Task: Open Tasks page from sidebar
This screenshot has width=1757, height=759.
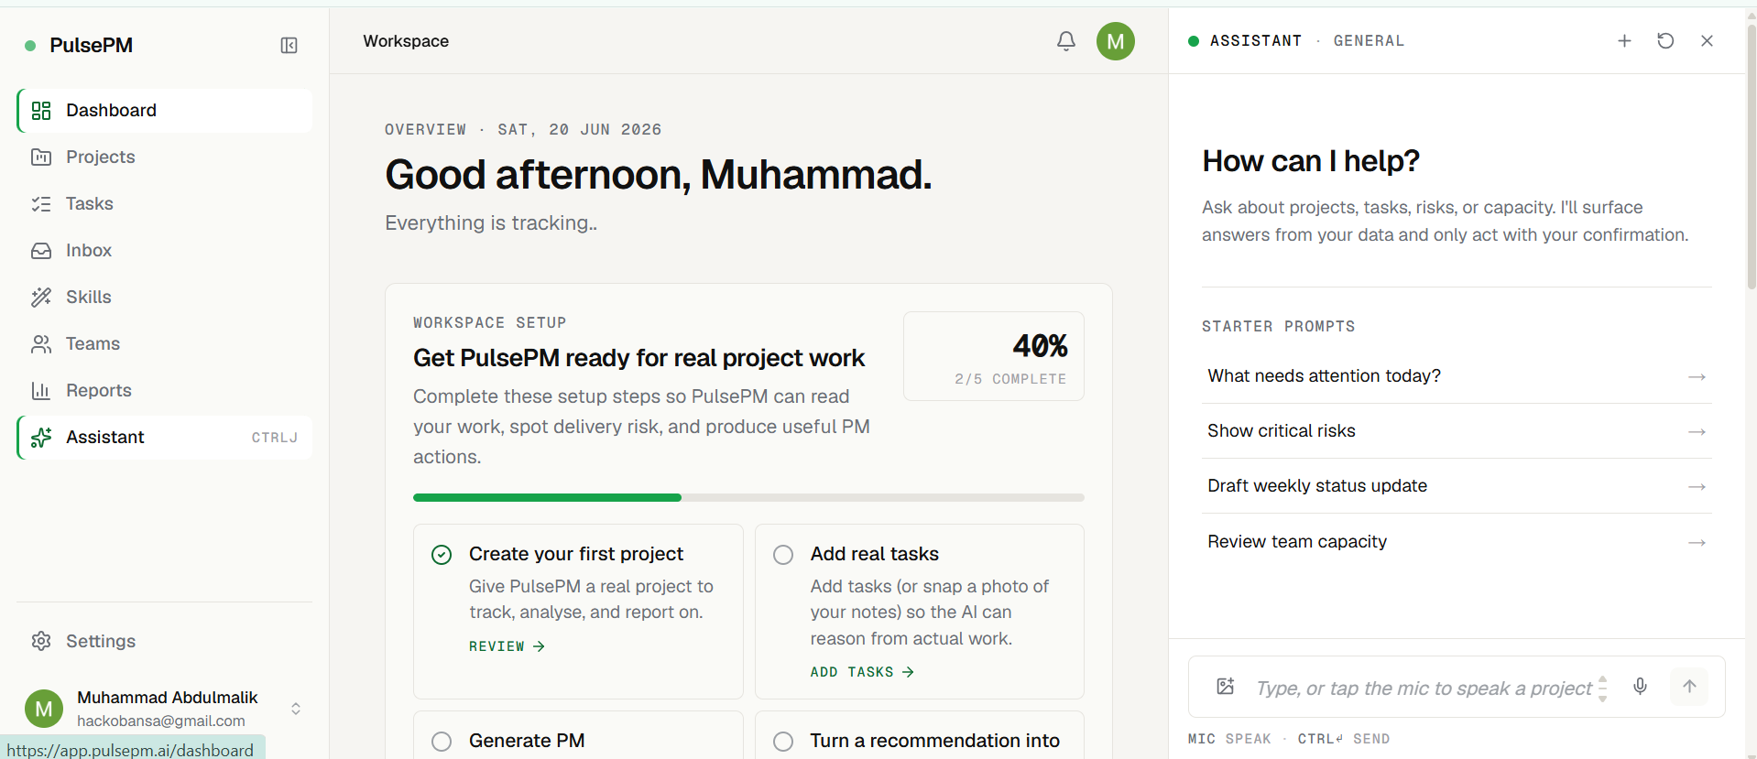Action: tap(165, 204)
